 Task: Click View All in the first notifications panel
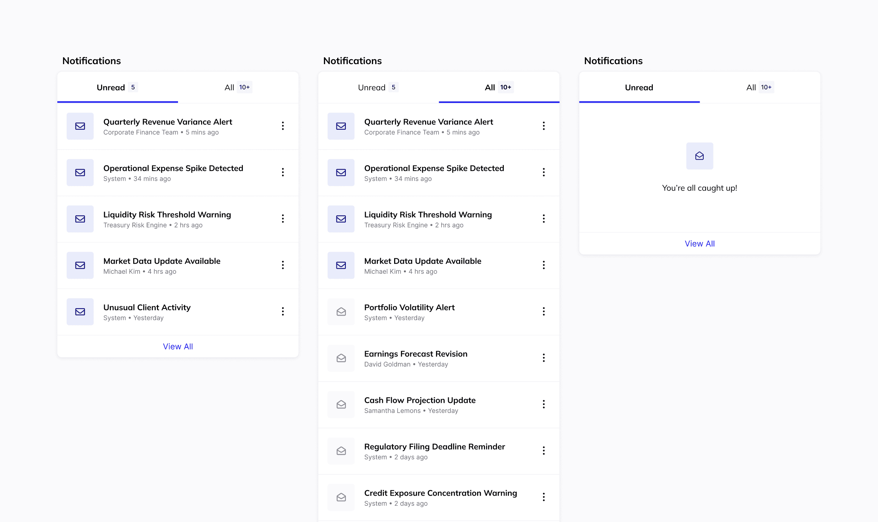(178, 346)
